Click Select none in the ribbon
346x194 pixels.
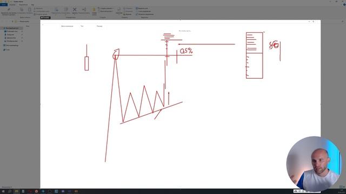143,11
